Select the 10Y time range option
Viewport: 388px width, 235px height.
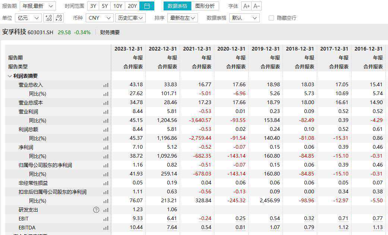pyautogui.click(x=118, y=6)
